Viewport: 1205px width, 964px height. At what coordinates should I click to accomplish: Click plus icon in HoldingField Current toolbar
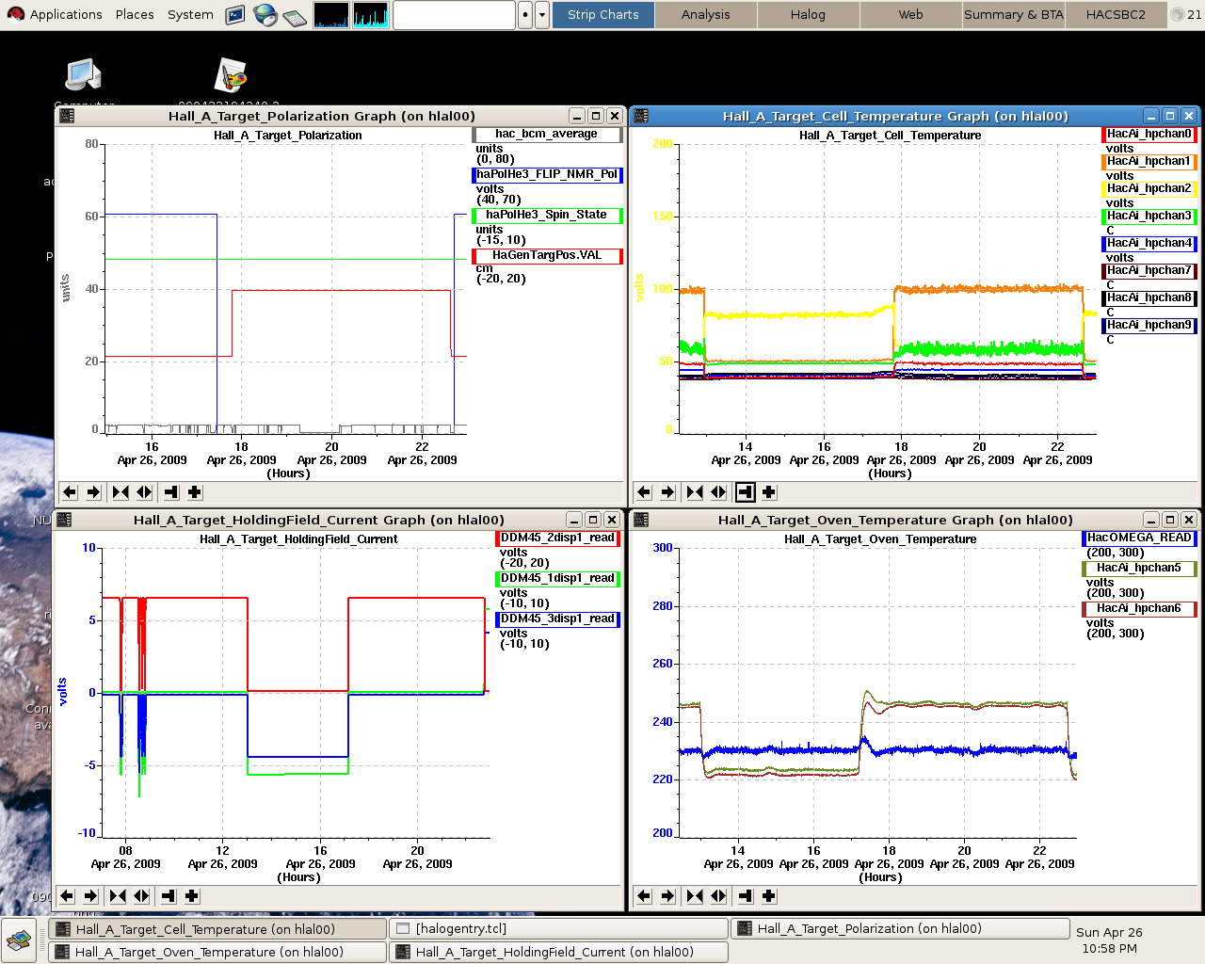[x=192, y=895]
